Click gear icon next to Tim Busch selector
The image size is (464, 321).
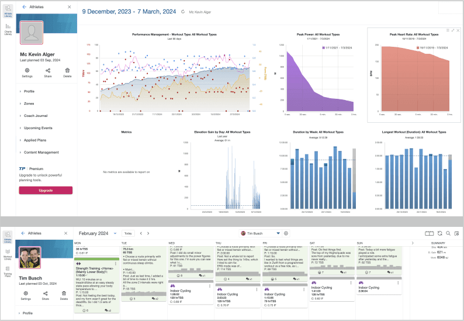[286, 233]
